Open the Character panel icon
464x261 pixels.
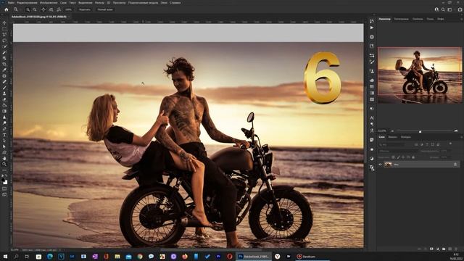tap(372, 117)
